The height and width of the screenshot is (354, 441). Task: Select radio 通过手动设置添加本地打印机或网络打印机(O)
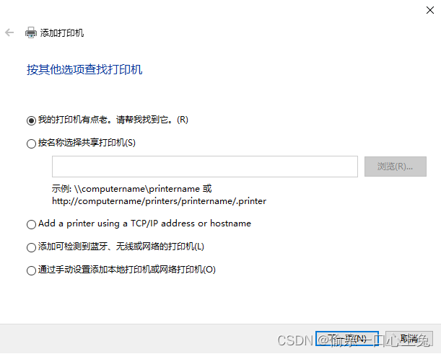(31, 270)
